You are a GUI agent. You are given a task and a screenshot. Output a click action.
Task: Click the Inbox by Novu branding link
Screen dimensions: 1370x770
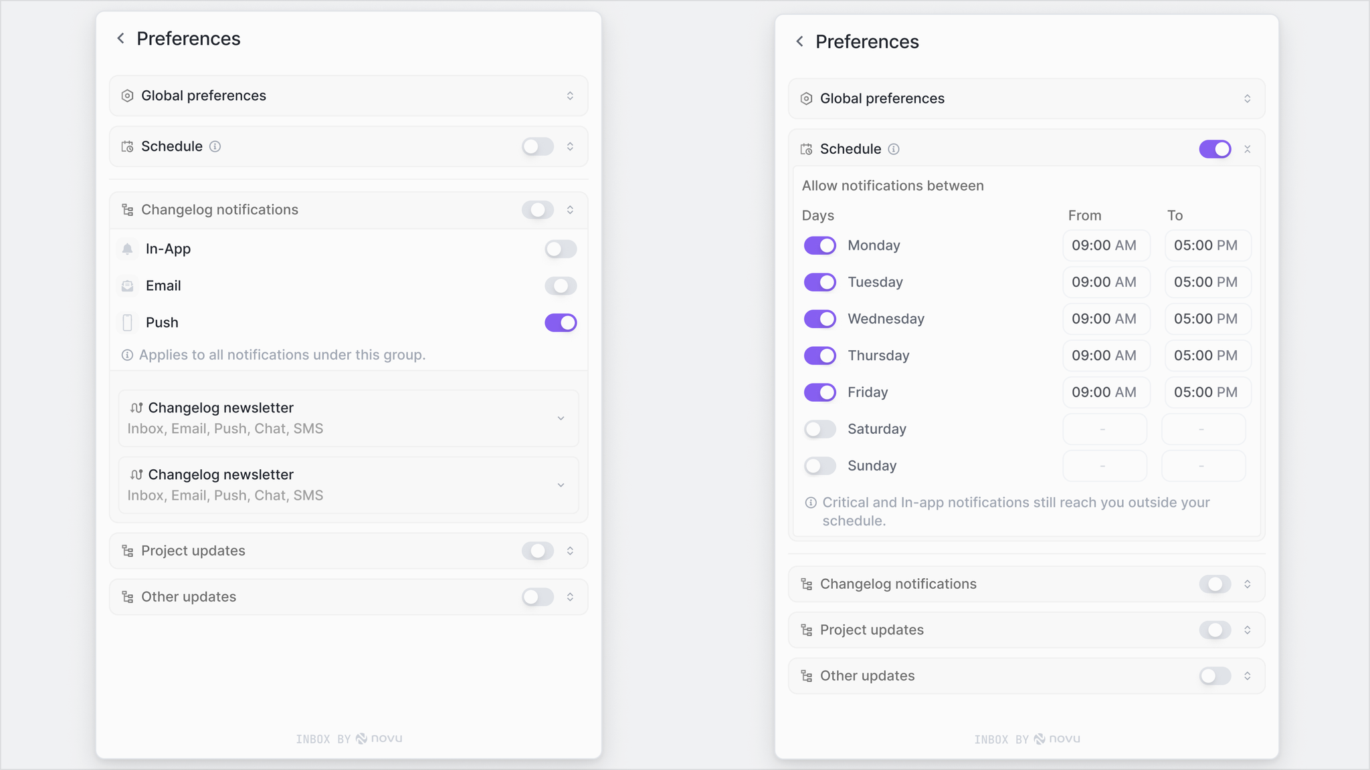(349, 738)
